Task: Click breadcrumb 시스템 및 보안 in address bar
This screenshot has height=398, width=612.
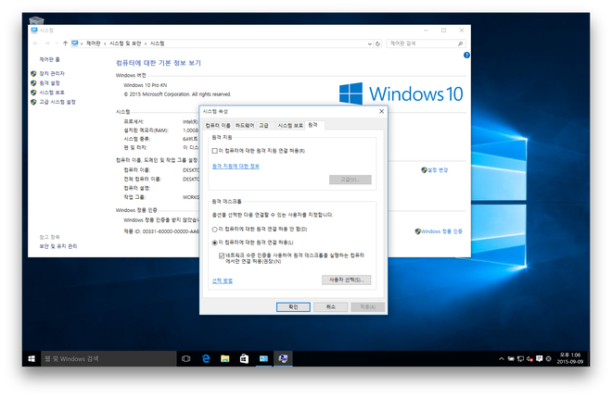Action: pyautogui.click(x=125, y=44)
